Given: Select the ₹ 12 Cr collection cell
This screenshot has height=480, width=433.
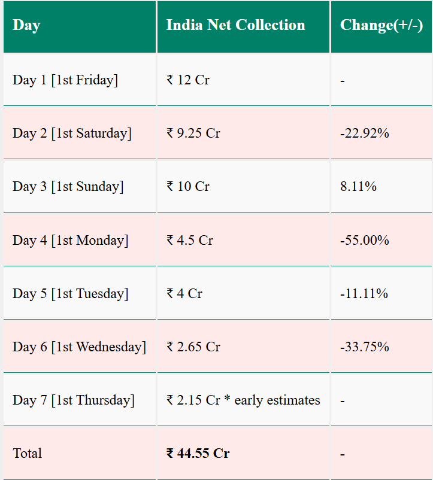Looking at the screenshot, I should click(243, 80).
